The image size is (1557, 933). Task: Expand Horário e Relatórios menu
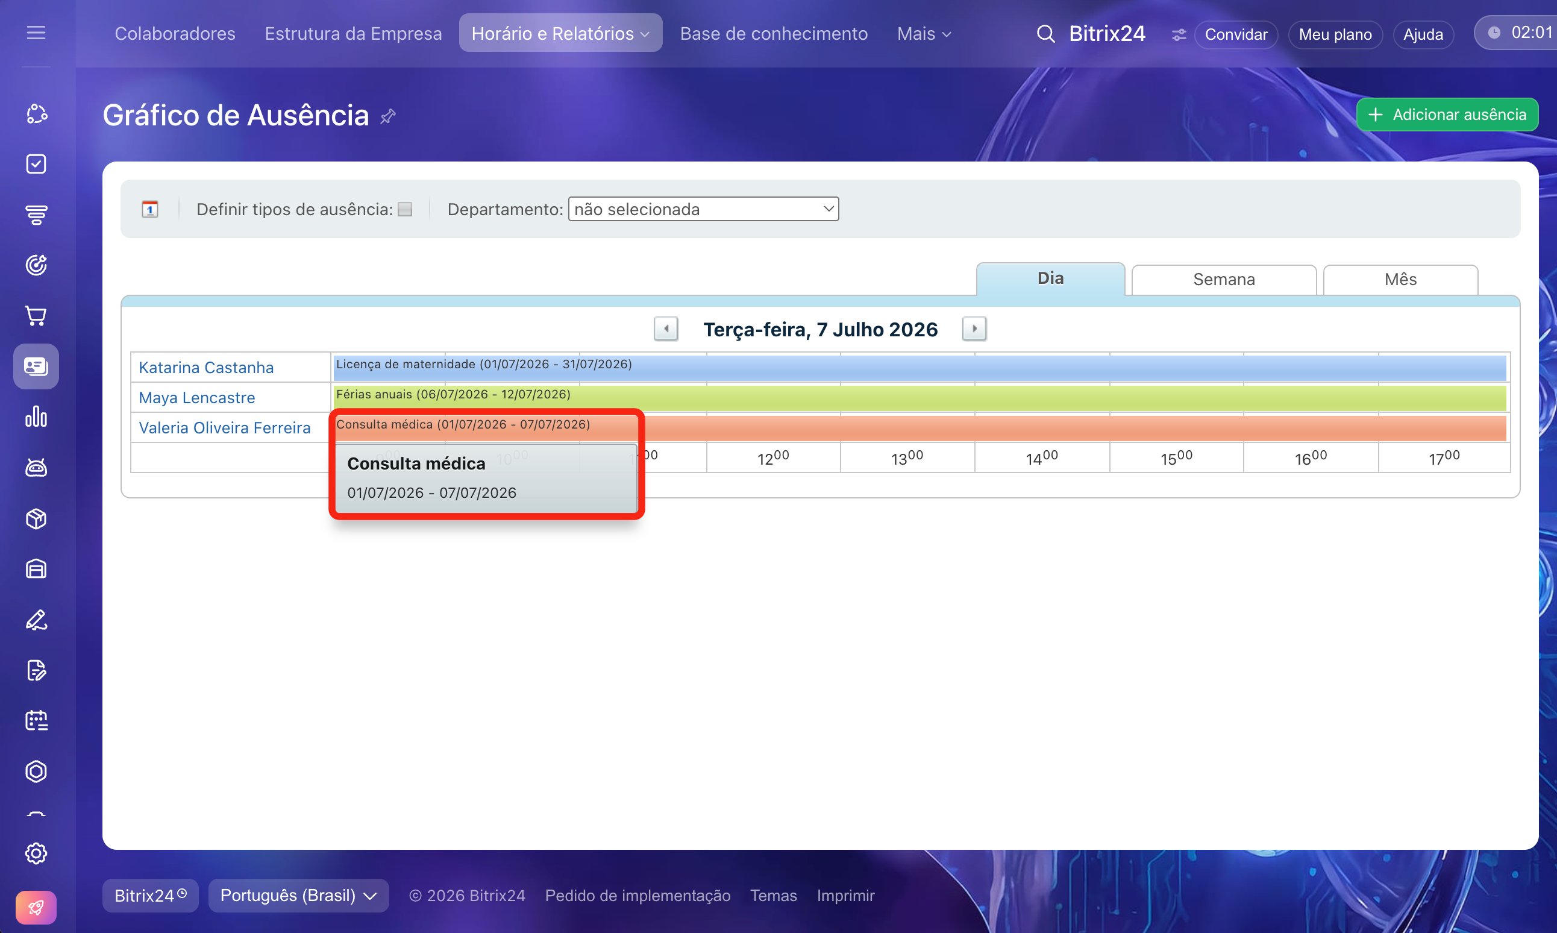tap(560, 33)
